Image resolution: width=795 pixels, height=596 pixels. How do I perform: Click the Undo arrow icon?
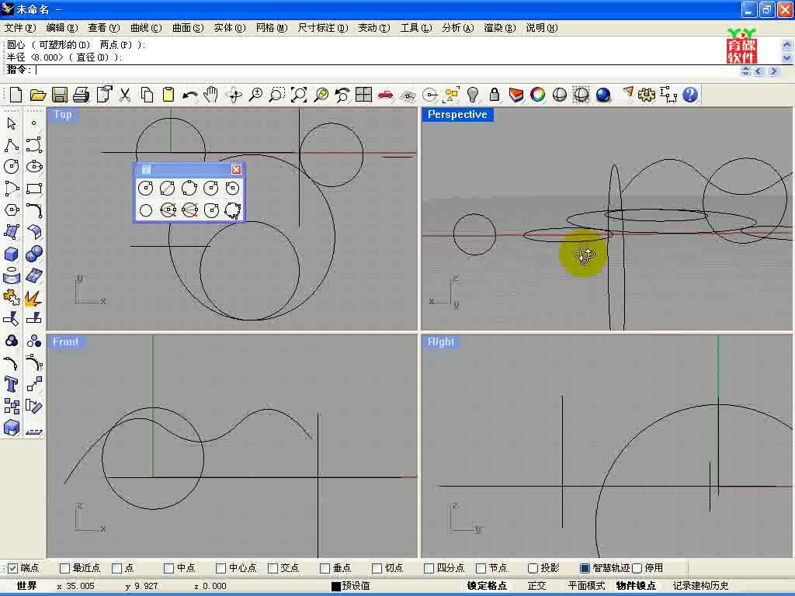[x=190, y=95]
